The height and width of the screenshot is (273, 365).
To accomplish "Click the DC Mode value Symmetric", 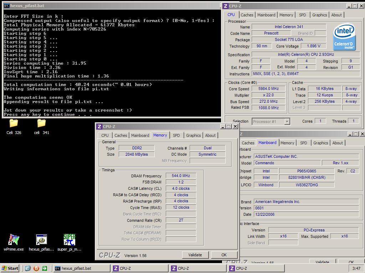I will 208,154.
